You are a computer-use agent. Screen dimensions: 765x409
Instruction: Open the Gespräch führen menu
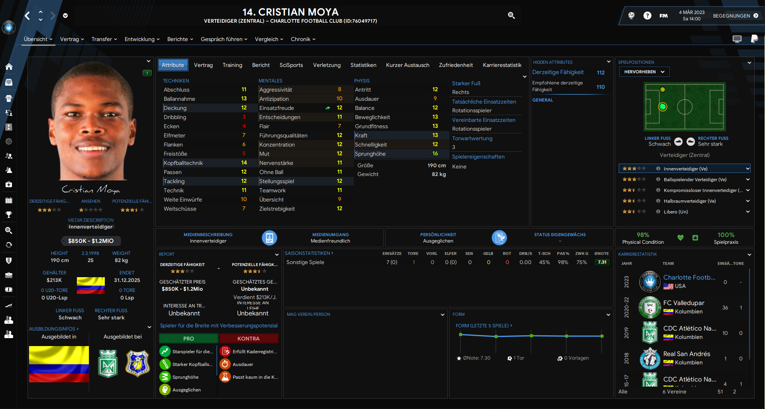(x=224, y=39)
